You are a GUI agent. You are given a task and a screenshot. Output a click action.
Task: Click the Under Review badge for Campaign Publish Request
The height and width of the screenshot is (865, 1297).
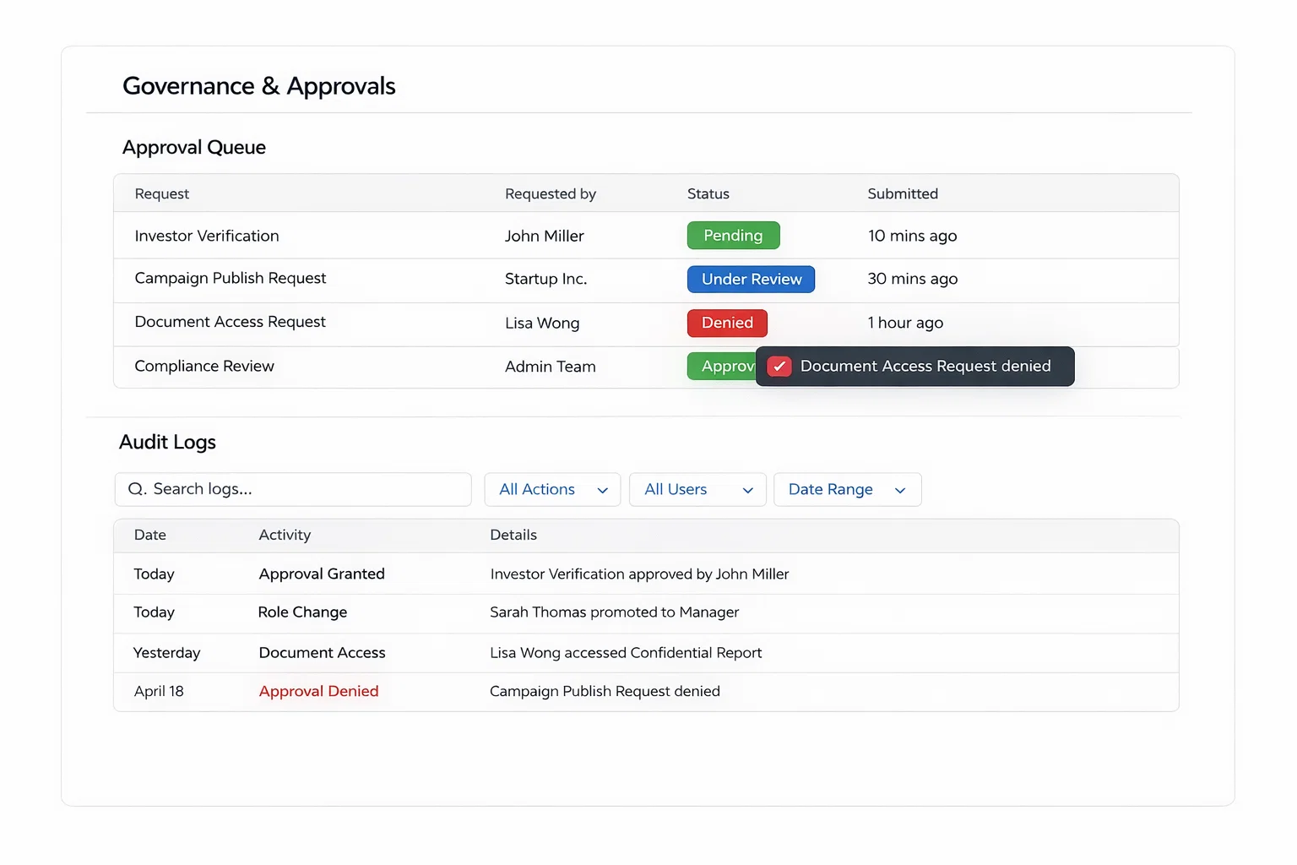(751, 279)
